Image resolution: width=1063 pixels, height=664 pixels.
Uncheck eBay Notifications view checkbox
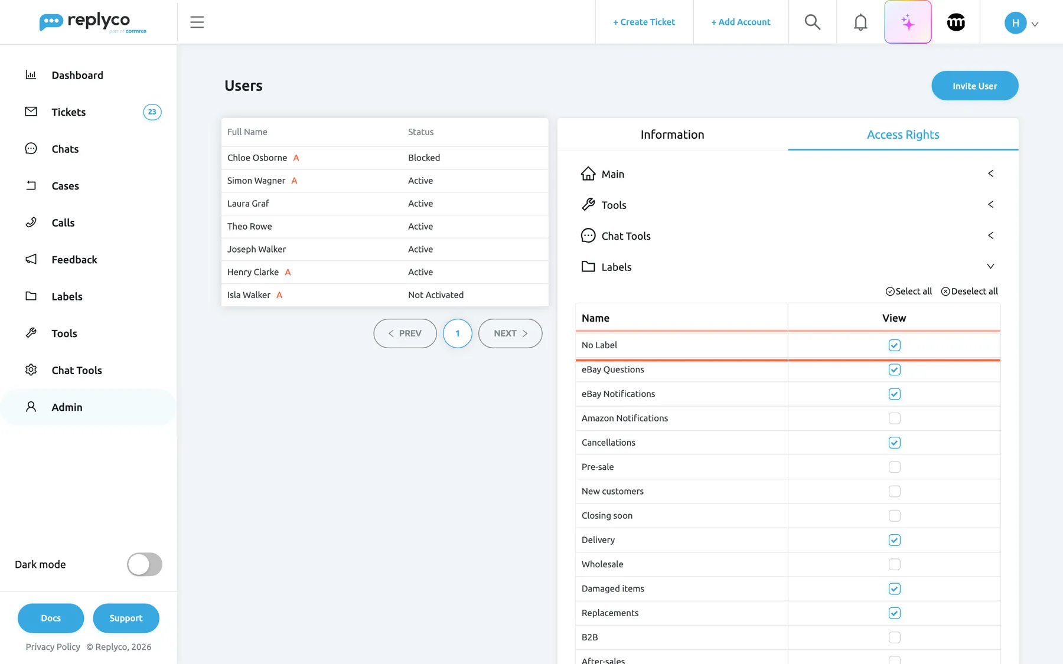tap(894, 394)
